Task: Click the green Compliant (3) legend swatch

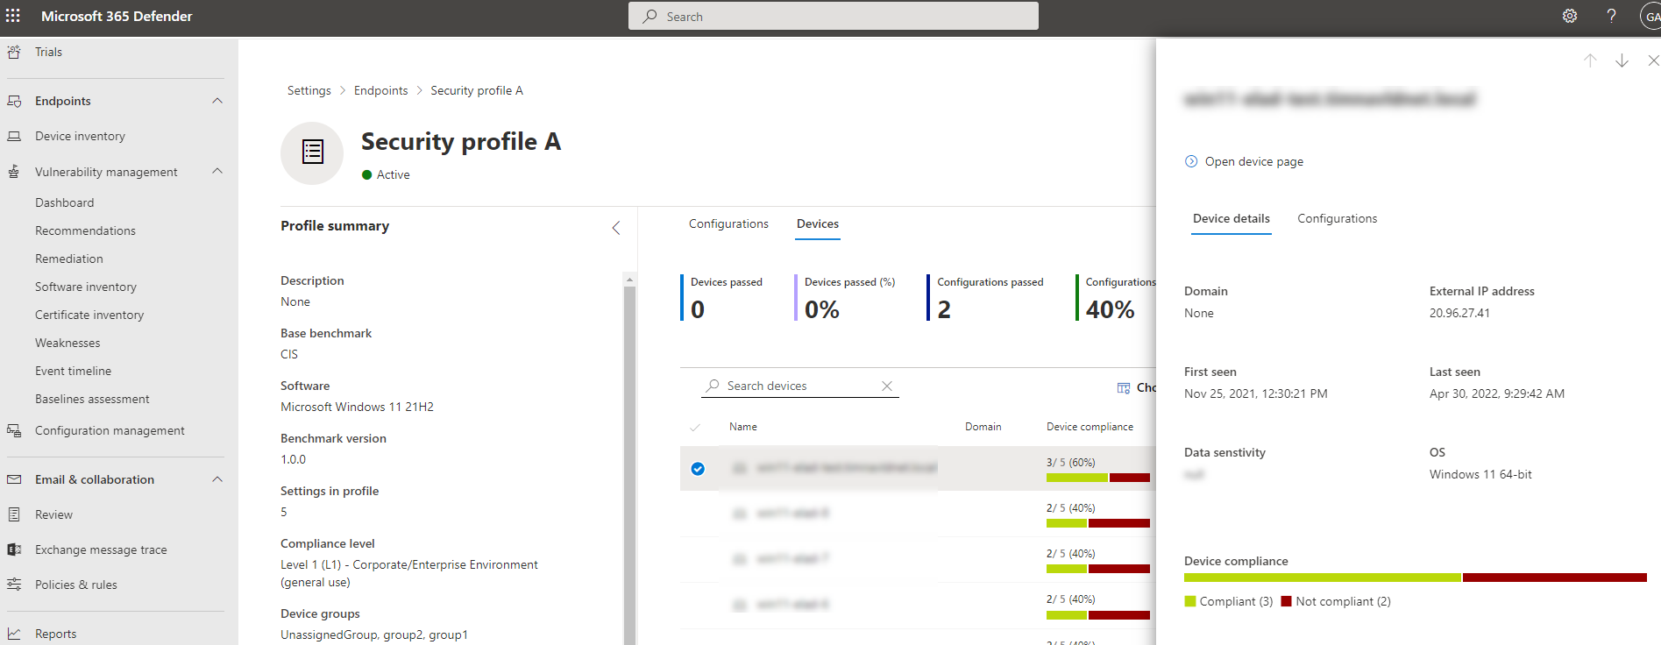Action: point(1190,601)
